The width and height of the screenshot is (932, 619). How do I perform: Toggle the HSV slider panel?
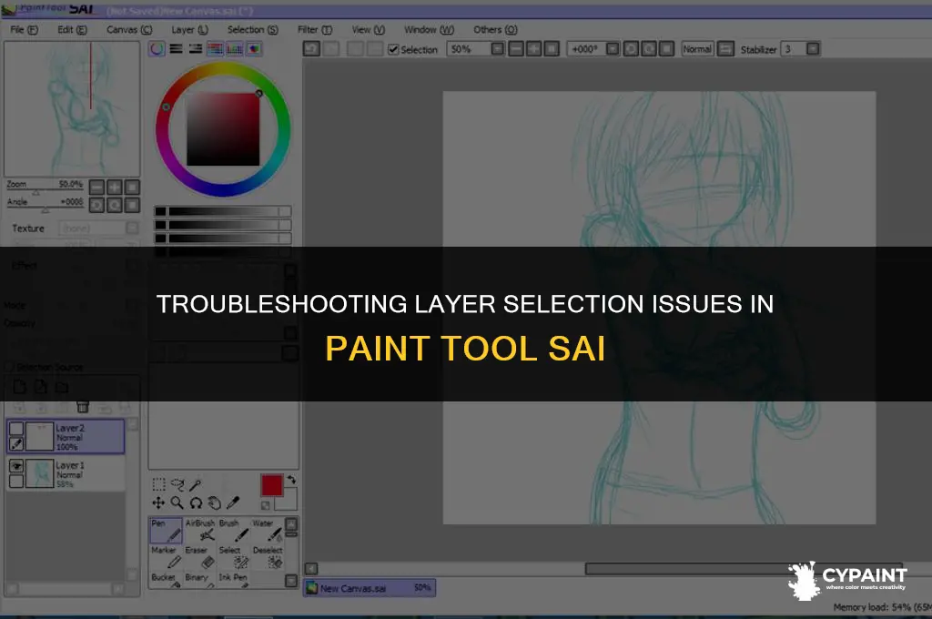196,49
